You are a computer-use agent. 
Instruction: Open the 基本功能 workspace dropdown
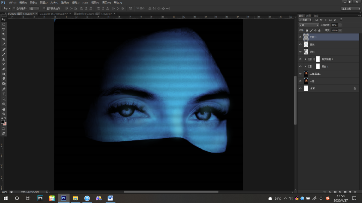point(351,8)
